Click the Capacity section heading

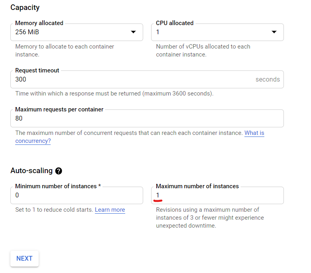pos(25,8)
